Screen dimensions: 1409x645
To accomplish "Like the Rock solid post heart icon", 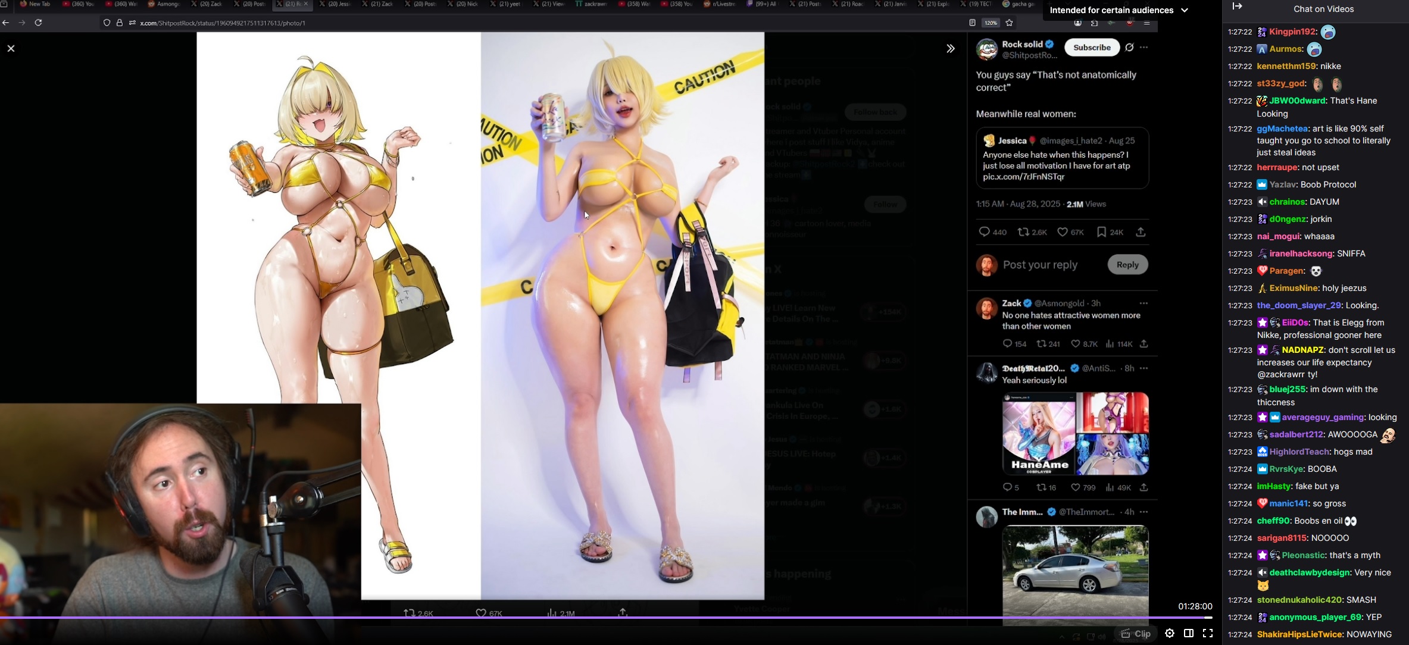I will tap(1063, 232).
